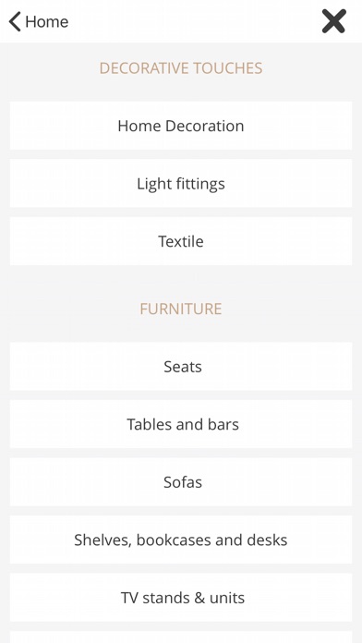
Task: Tap the Home Decoration row text
Action: coord(181,126)
